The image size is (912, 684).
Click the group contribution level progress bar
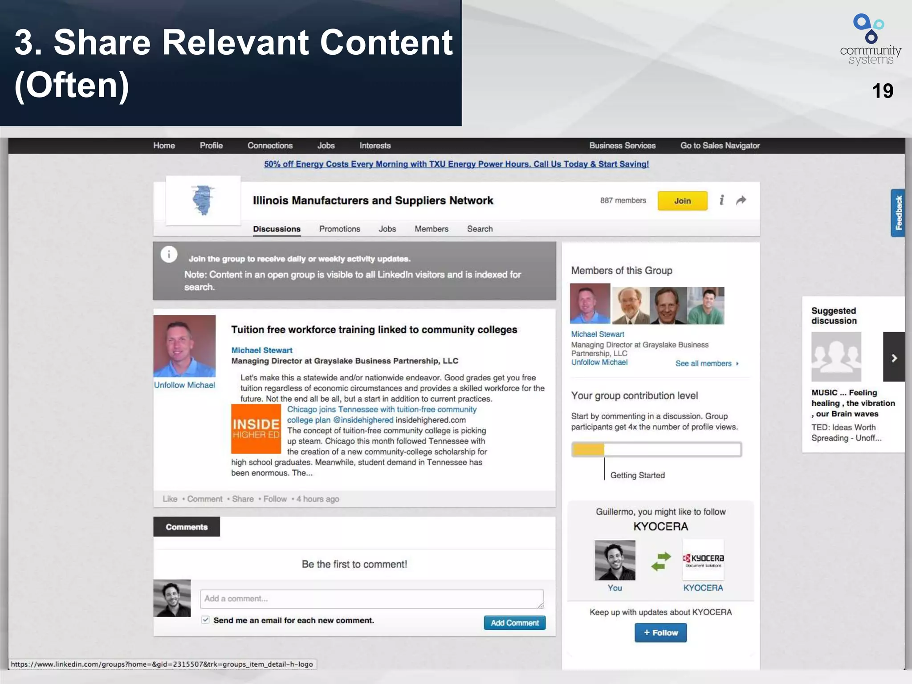(656, 450)
